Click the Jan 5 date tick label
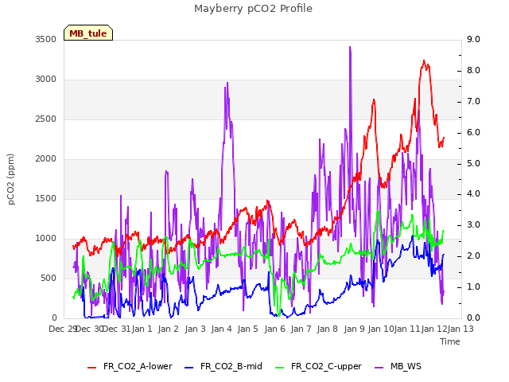 point(248,329)
